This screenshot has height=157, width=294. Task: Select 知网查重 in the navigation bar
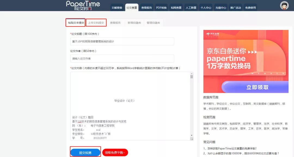tap(176, 8)
